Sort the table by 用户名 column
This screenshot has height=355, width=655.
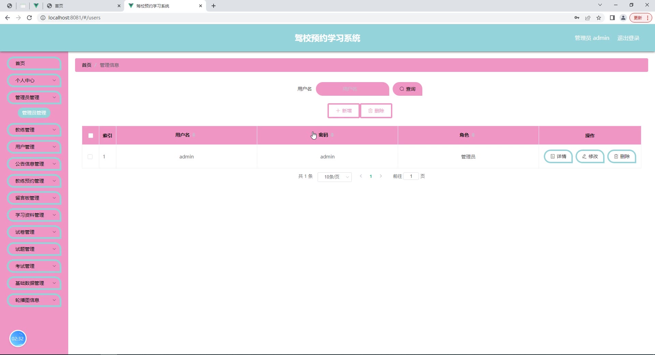pos(194,135)
